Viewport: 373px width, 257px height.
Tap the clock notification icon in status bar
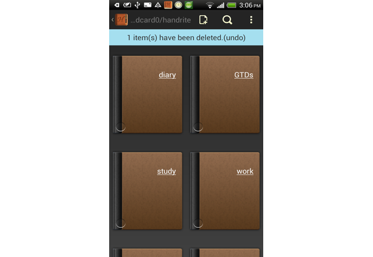[178, 5]
